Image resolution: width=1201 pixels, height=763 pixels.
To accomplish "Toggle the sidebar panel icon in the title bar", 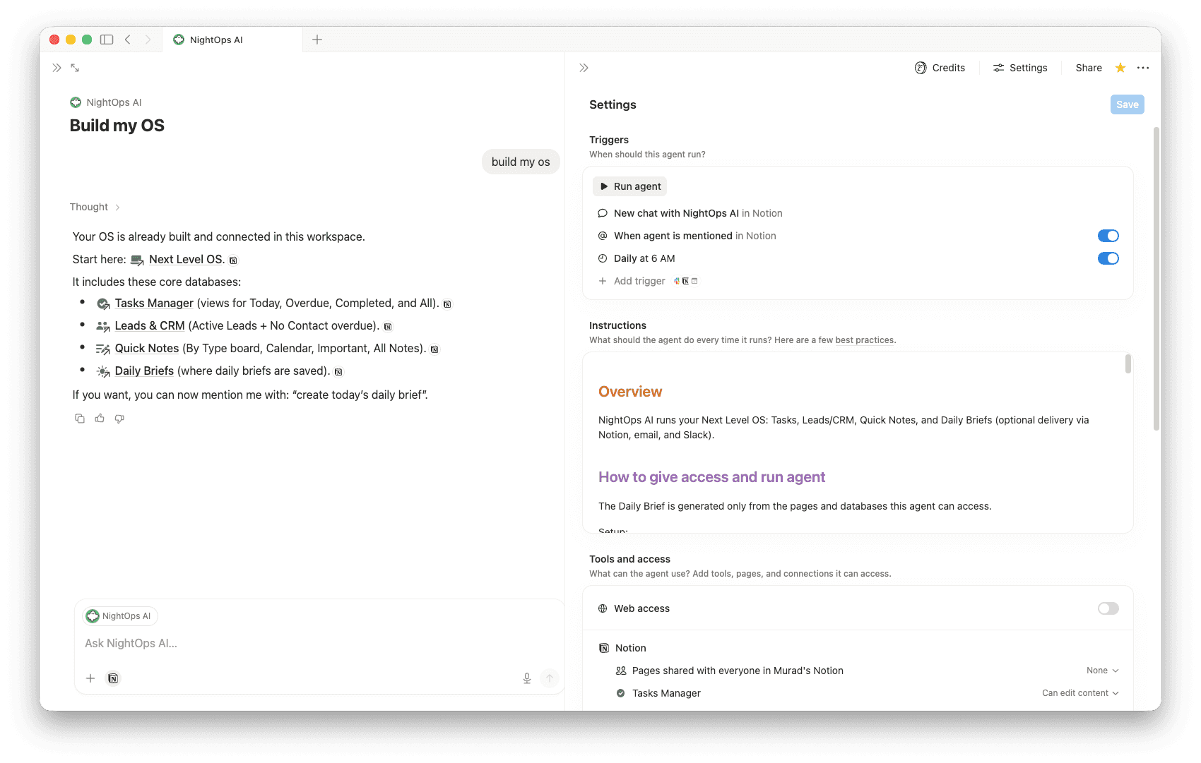I will pyautogui.click(x=107, y=40).
